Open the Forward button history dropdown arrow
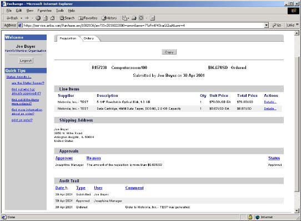The width and height of the screenshot is (301, 221). (x=32, y=18)
